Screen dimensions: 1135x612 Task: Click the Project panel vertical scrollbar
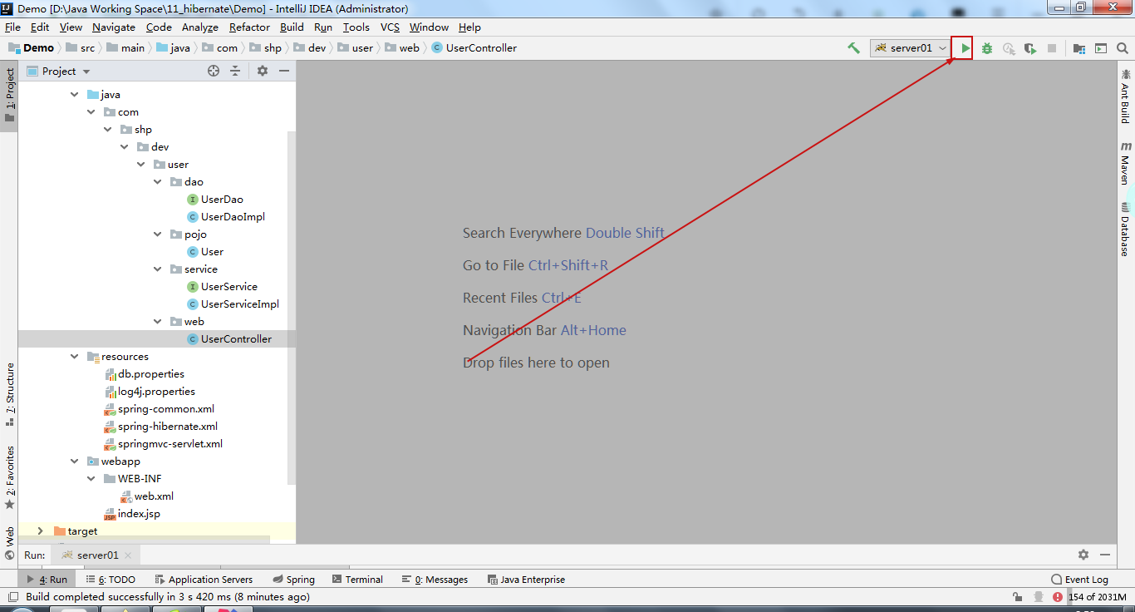pos(291,308)
